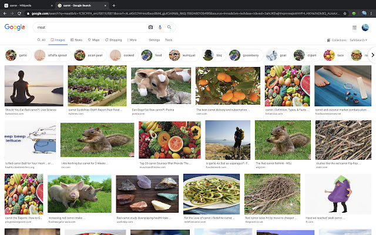Switch to the carrot Wikipedia browser tab
Viewport: 376px width, 235px height.
(22, 5)
